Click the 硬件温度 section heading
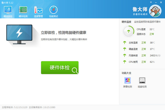This screenshot has height=110, width=165. (x=127, y=22)
